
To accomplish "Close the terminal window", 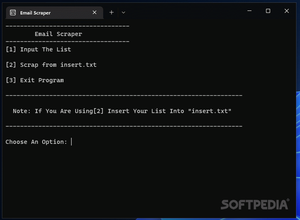I will pyautogui.click(x=286, y=11).
